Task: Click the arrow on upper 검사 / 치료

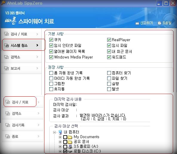Action: point(37,34)
